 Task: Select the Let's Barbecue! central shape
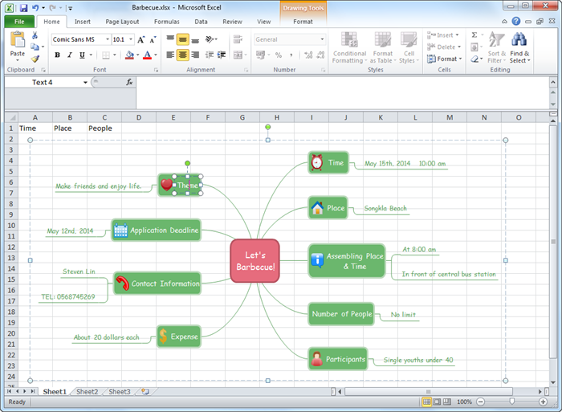tap(255, 261)
